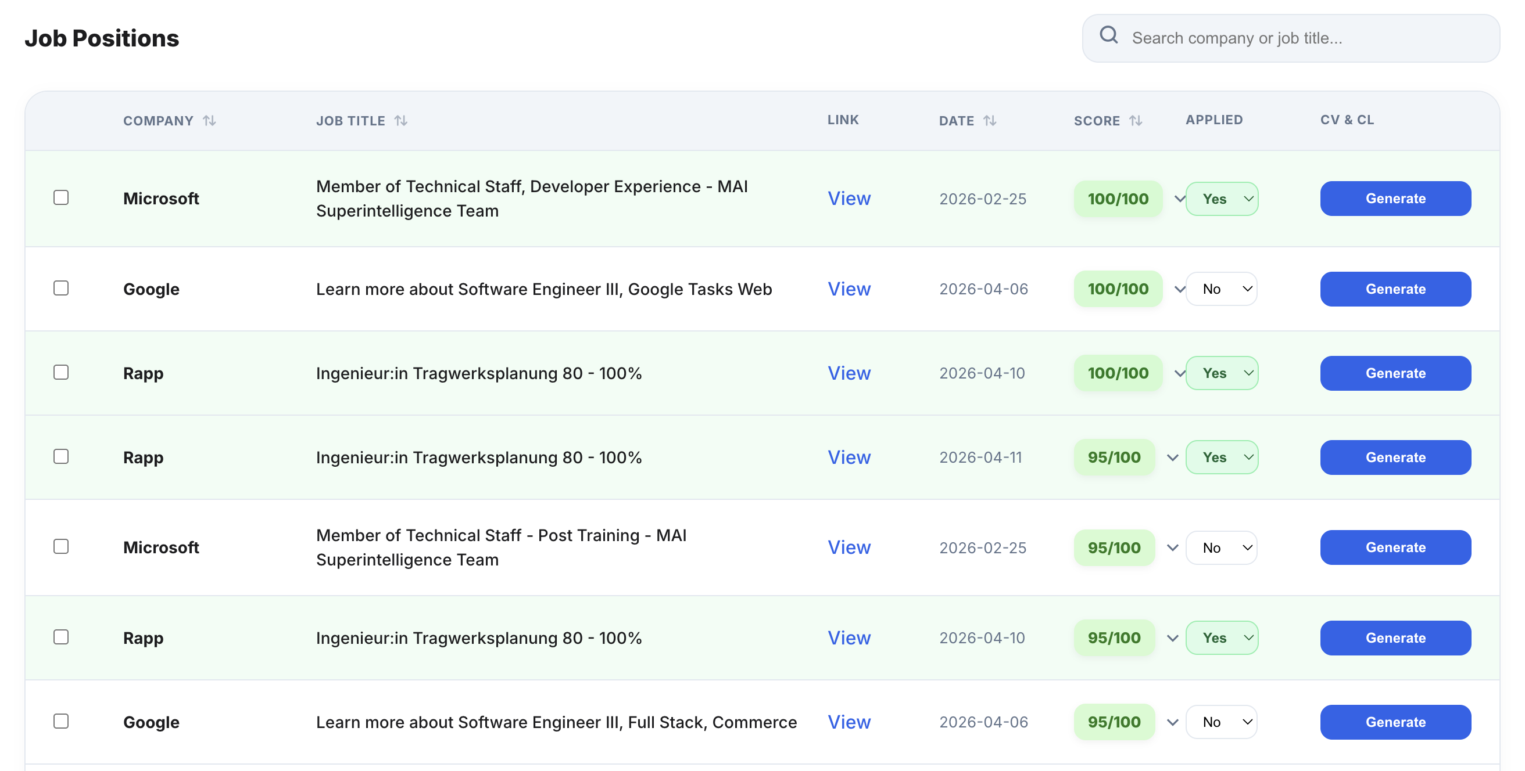Image resolution: width=1525 pixels, height=771 pixels.
Task: Click the LINK column header
Action: pyautogui.click(x=843, y=120)
